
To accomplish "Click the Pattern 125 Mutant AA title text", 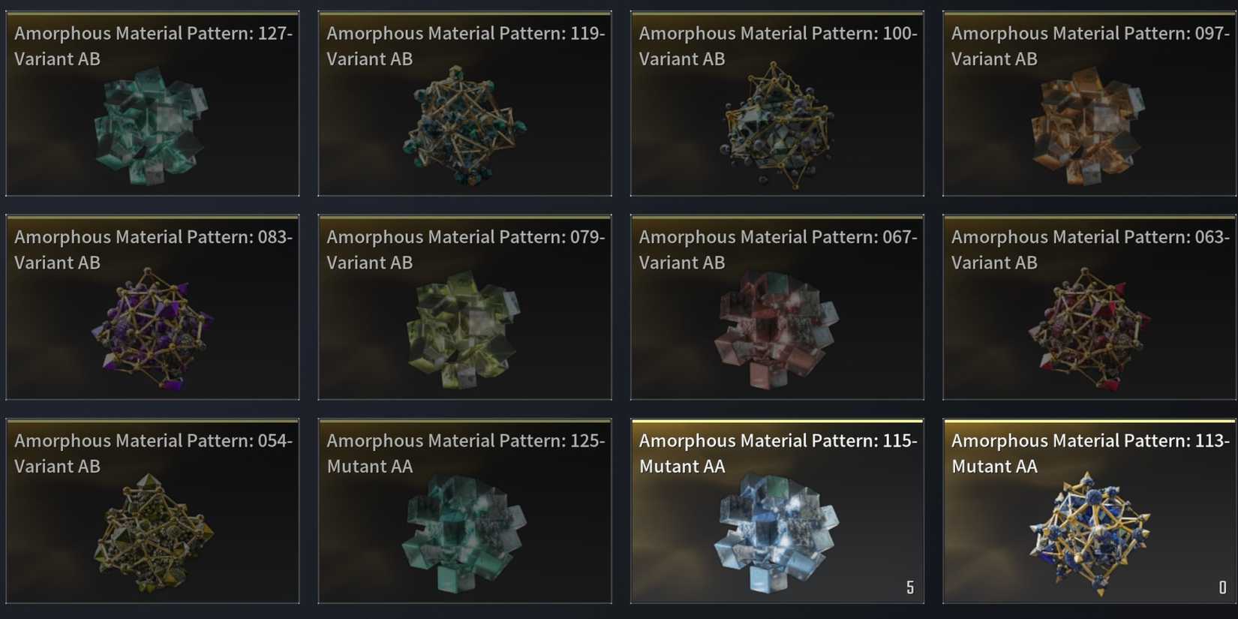I will pos(465,453).
